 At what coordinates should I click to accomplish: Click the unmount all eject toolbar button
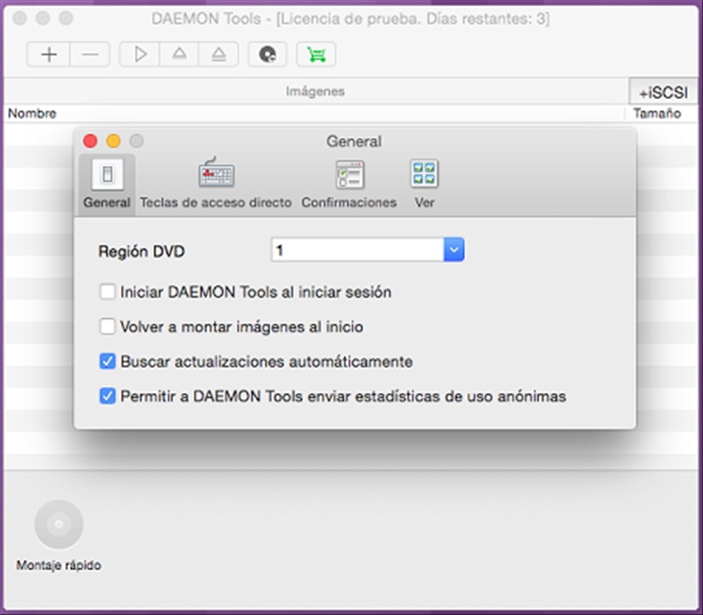pyautogui.click(x=219, y=54)
